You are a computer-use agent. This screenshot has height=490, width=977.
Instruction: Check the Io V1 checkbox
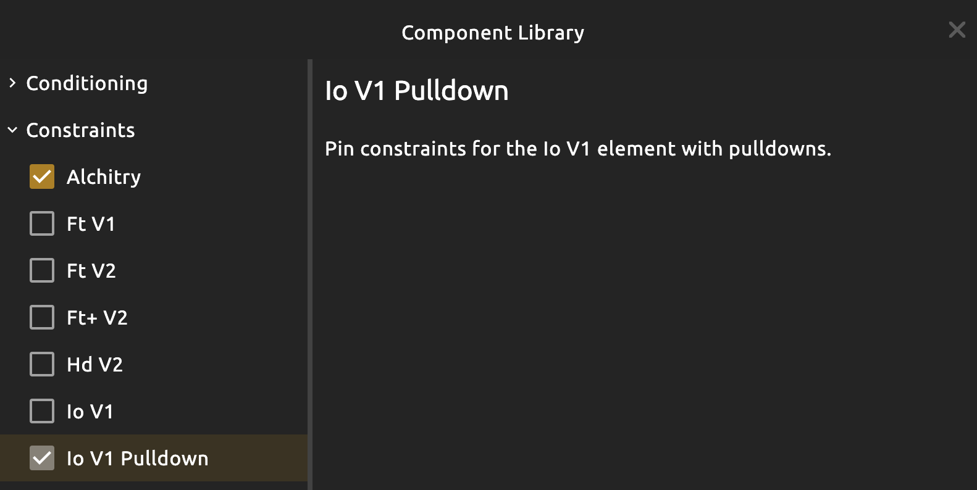click(x=42, y=412)
